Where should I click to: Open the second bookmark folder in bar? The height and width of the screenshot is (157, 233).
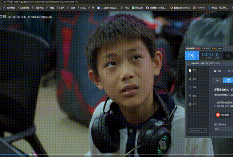coord(23,8)
